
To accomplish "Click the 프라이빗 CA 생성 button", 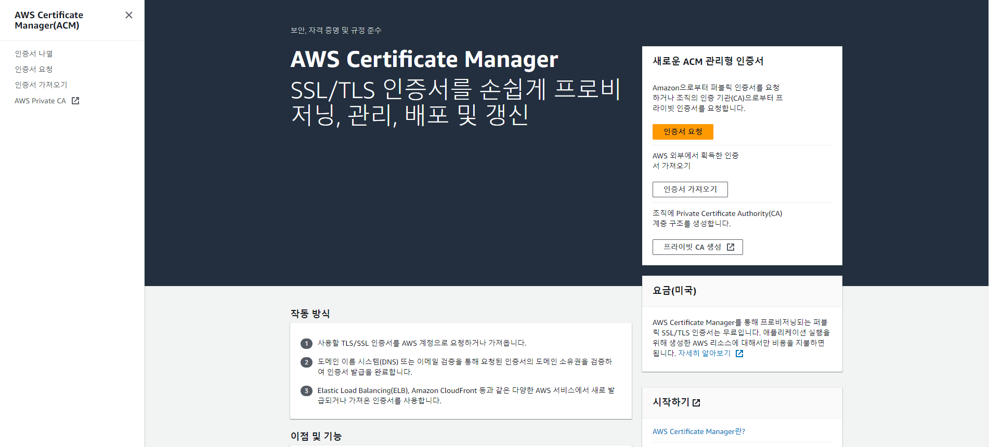I will click(x=697, y=247).
